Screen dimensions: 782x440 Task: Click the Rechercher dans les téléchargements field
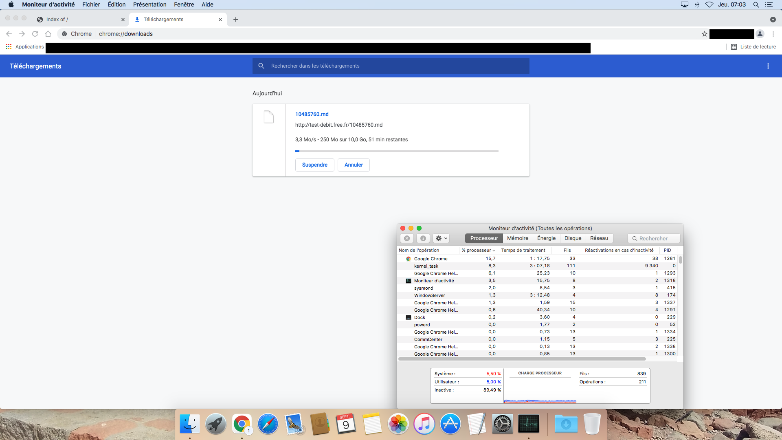point(391,66)
